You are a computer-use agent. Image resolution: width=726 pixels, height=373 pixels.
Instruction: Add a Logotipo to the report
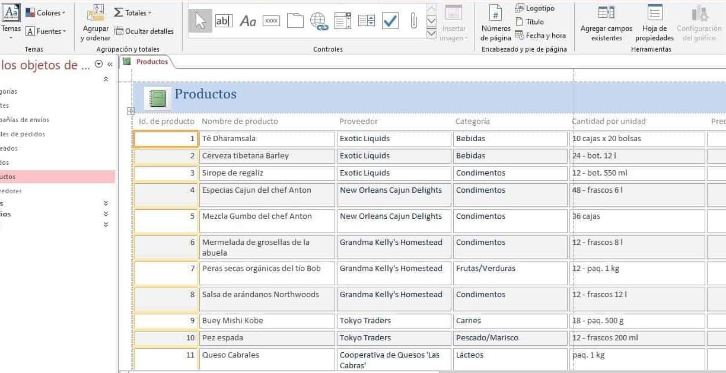pos(536,8)
